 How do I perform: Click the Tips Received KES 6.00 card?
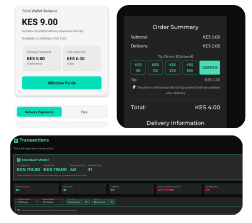click(82, 59)
